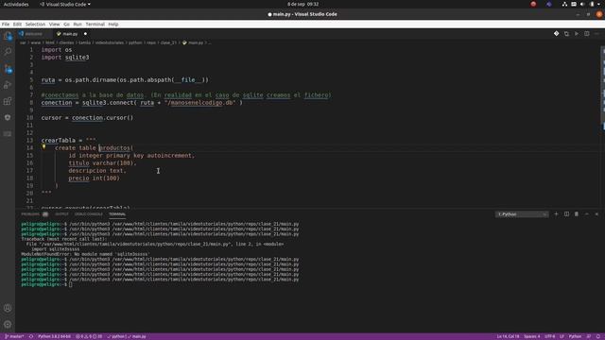Open the Run and Debug view

(8, 85)
